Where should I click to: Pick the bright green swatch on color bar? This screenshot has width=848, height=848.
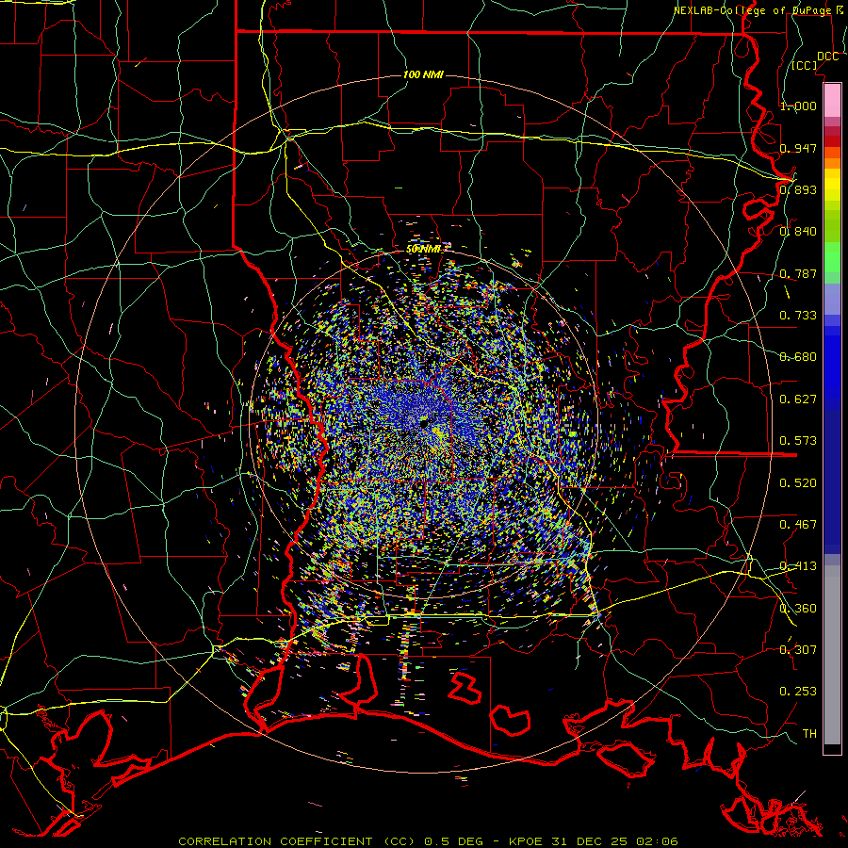(x=832, y=257)
